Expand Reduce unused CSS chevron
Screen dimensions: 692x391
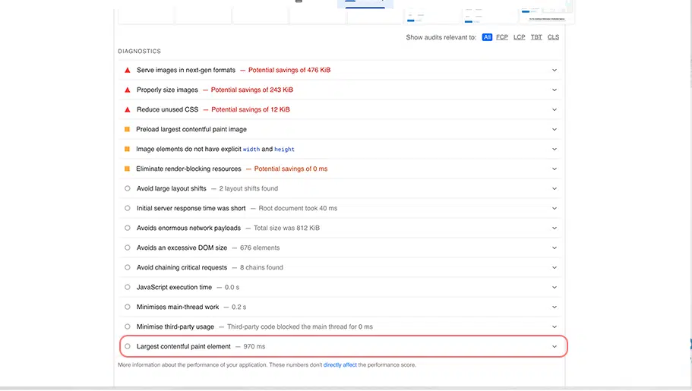click(x=555, y=109)
